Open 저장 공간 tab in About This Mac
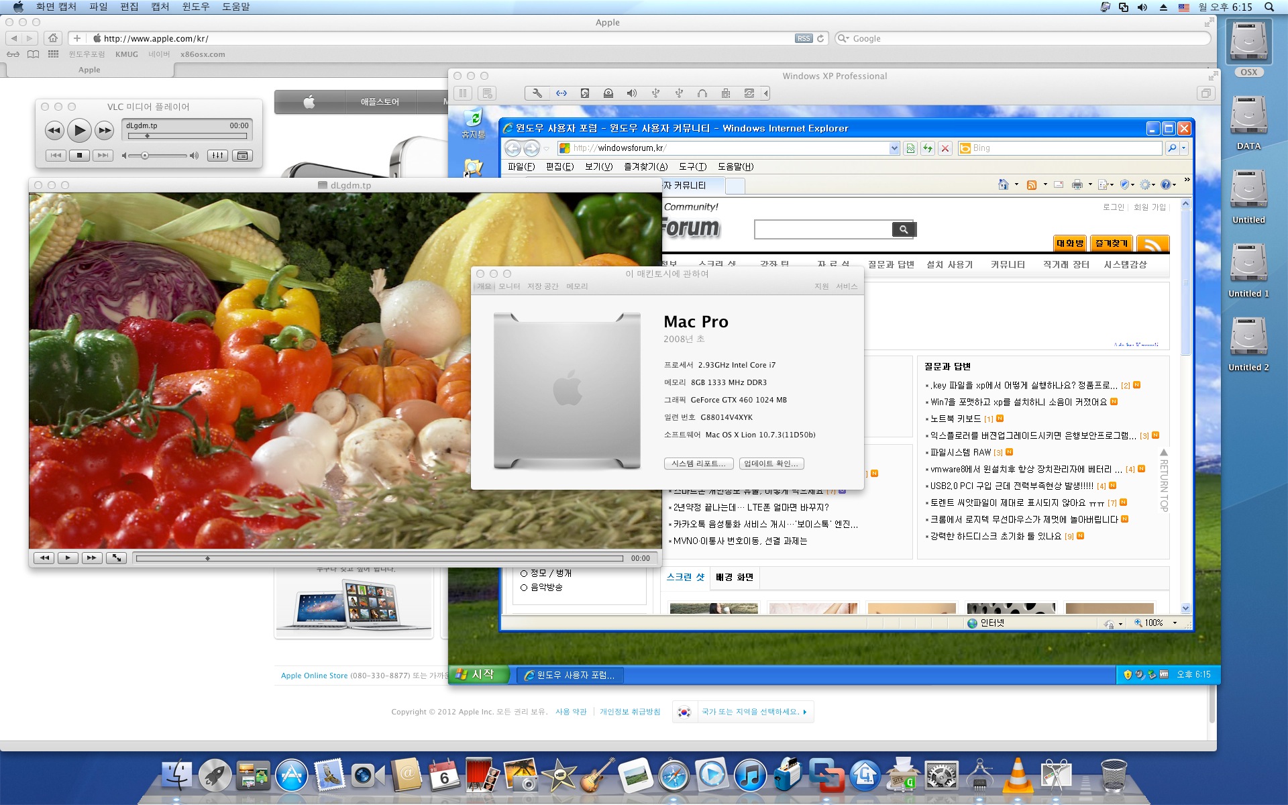Image resolution: width=1288 pixels, height=805 pixels. 543,286
